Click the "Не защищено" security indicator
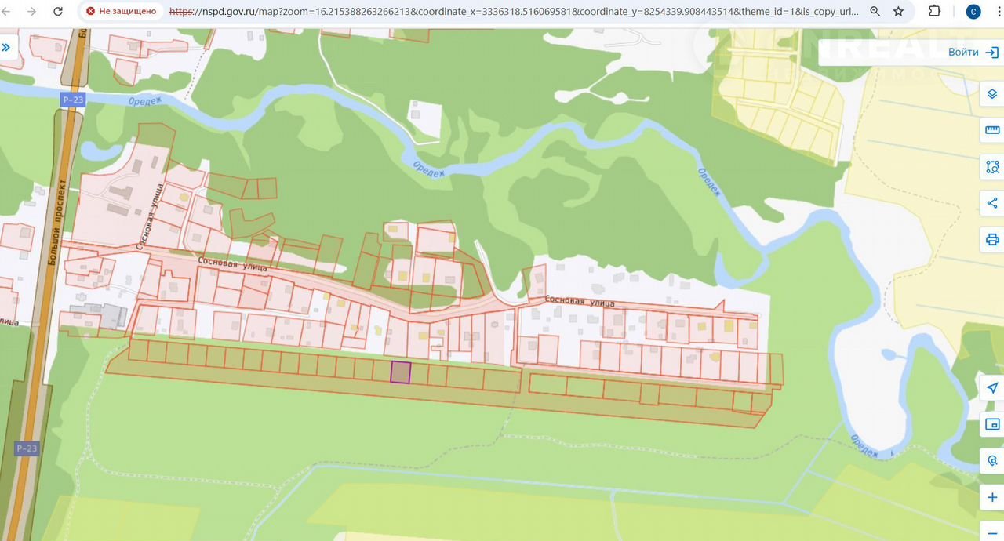 (x=122, y=12)
